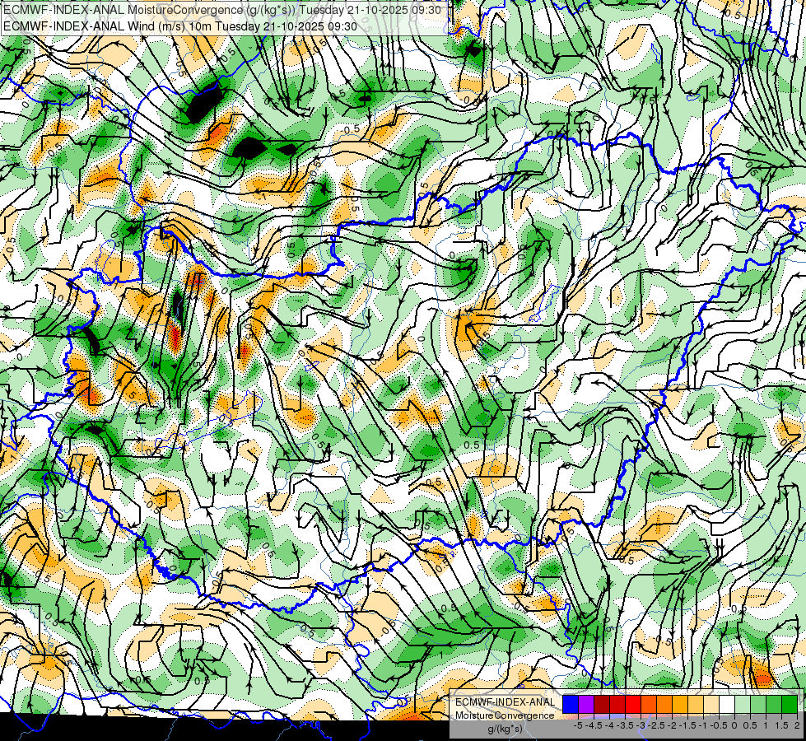Screen dimensions: 806x741
Task: Click the -5 value on the legend
Action: (x=578, y=725)
